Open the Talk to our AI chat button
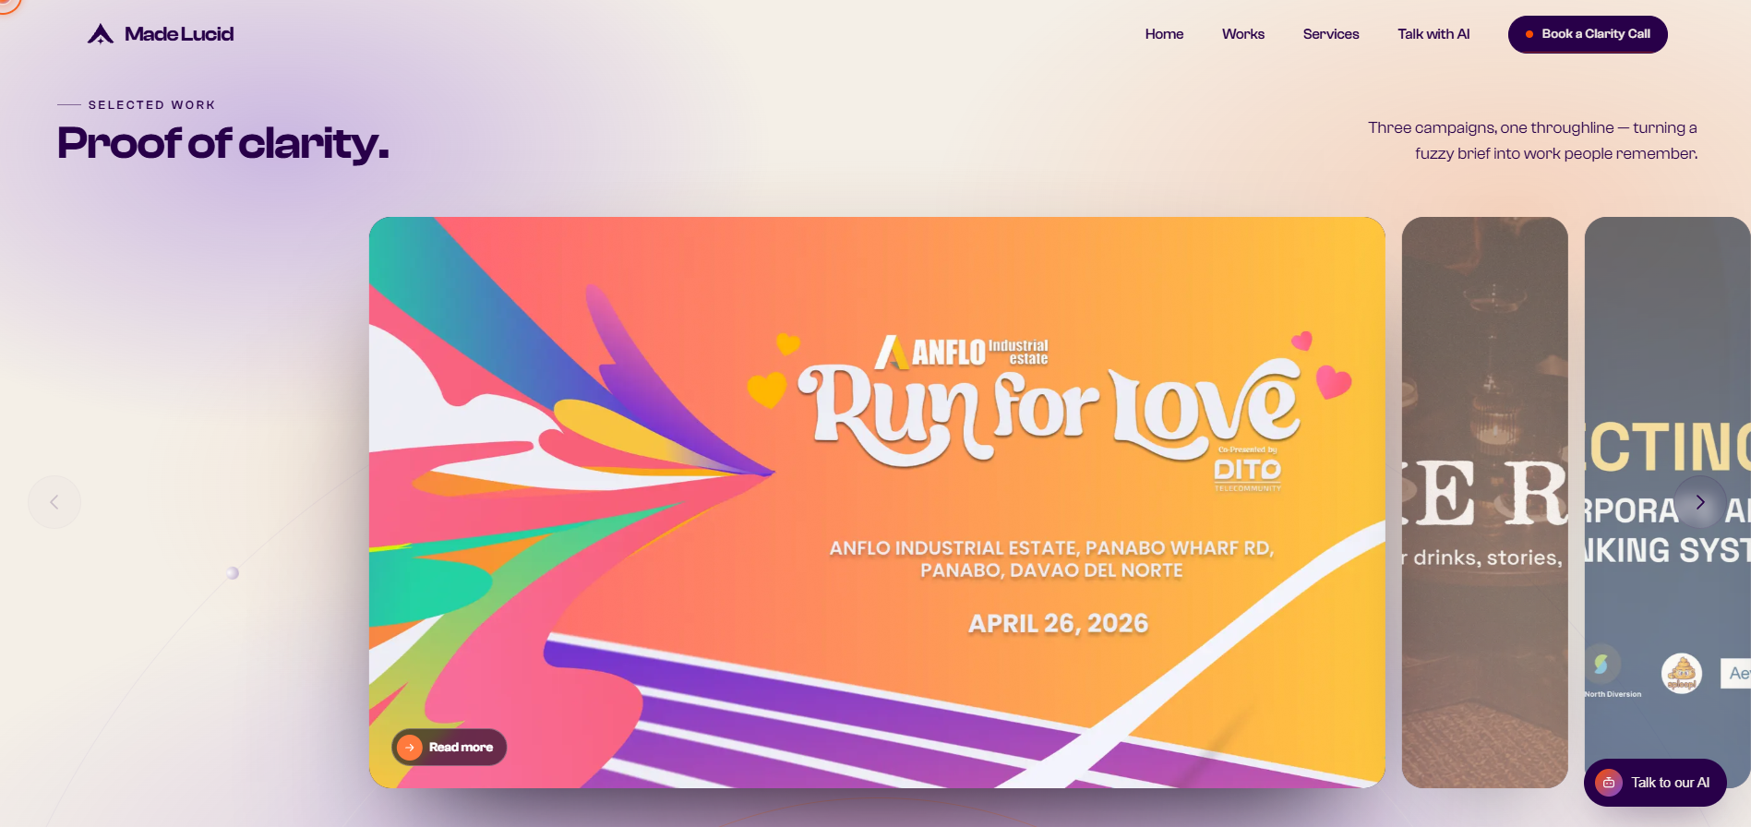This screenshot has height=827, width=1751. pos(1655,783)
